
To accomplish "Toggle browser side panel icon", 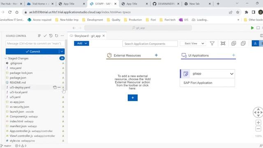I will click(x=254, y=12).
